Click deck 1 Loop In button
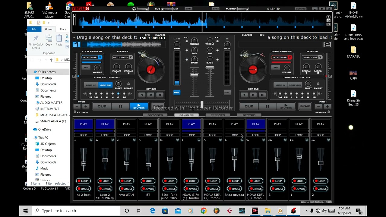The image size is (386, 217). (91, 85)
